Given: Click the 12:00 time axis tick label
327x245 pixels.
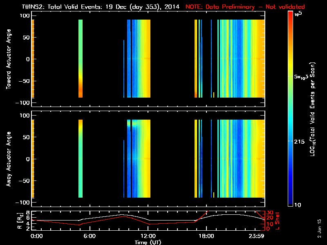Looking at the screenshot, I should coord(148,236).
